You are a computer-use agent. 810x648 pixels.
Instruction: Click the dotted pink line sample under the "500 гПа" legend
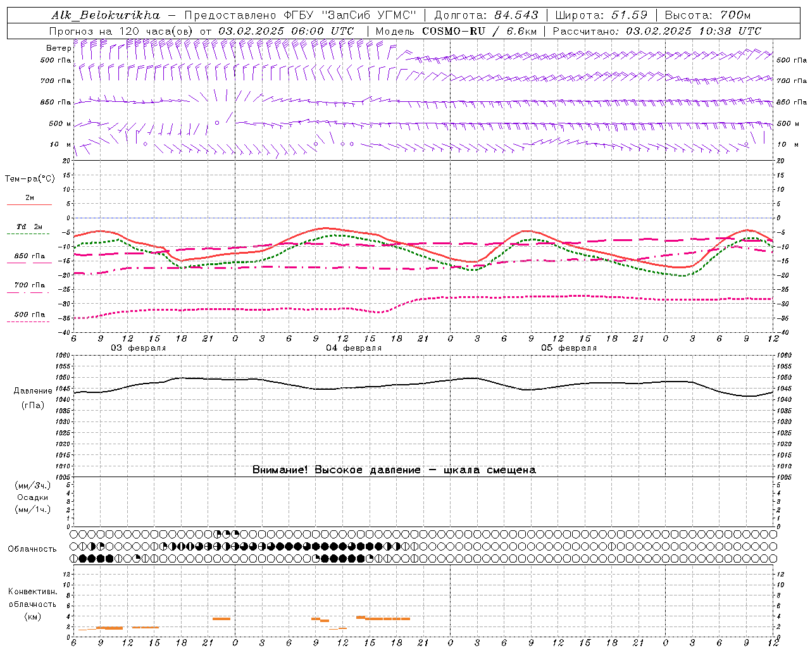28,322
